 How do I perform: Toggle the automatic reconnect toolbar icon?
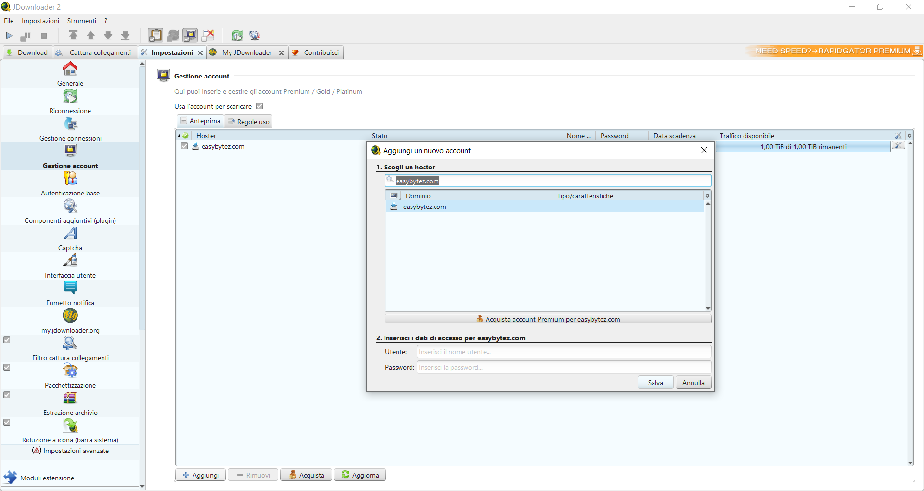click(173, 35)
